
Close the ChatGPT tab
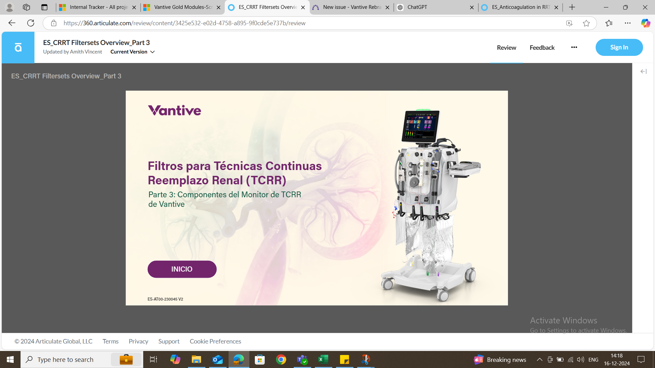[x=472, y=7]
